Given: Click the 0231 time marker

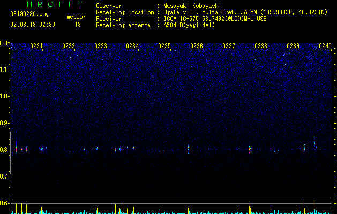Looking at the screenshot, I should tap(36, 46).
